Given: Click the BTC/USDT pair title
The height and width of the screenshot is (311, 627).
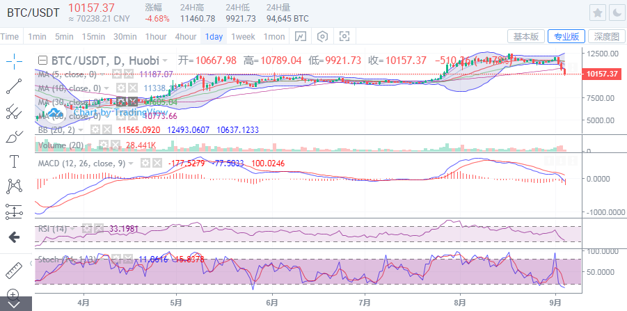Looking at the screenshot, I should [x=33, y=13].
